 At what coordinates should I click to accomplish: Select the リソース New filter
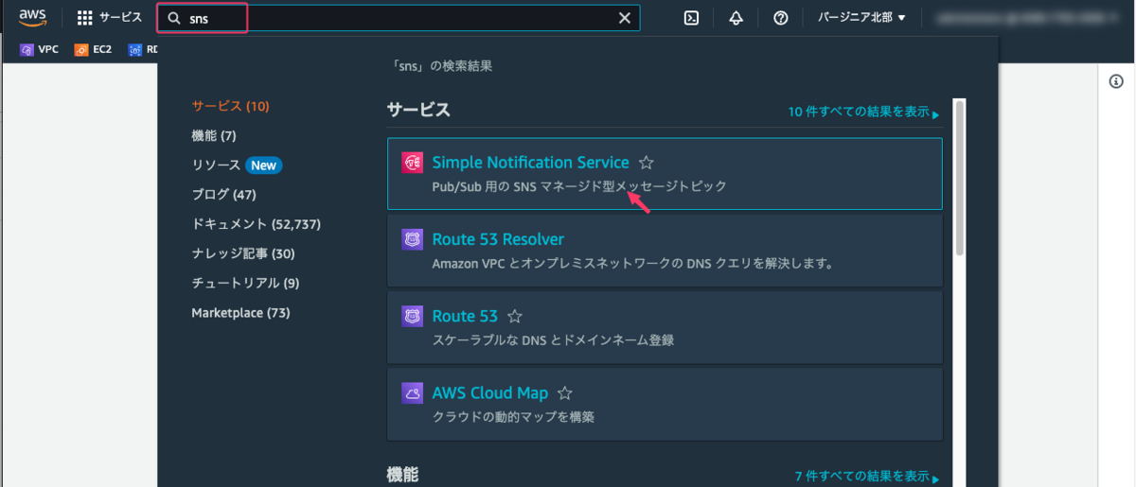[x=237, y=165]
